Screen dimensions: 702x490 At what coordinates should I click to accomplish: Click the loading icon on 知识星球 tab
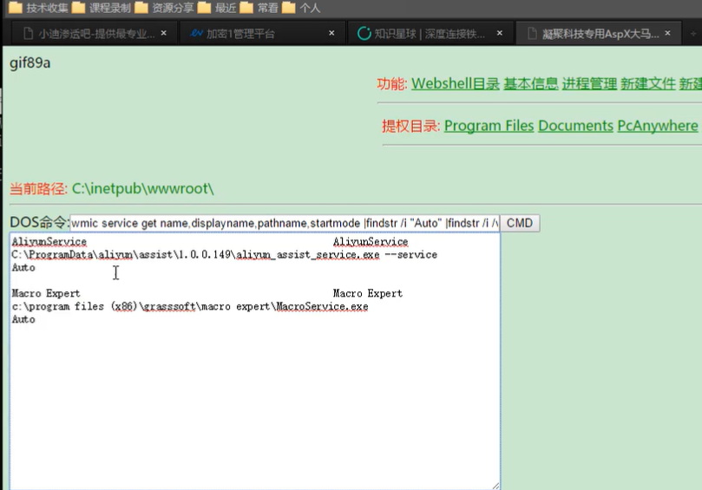coord(364,34)
